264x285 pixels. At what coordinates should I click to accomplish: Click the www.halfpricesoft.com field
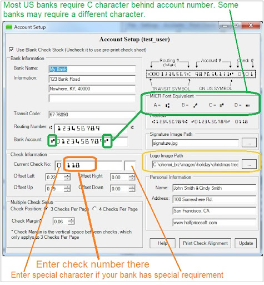click(215, 222)
